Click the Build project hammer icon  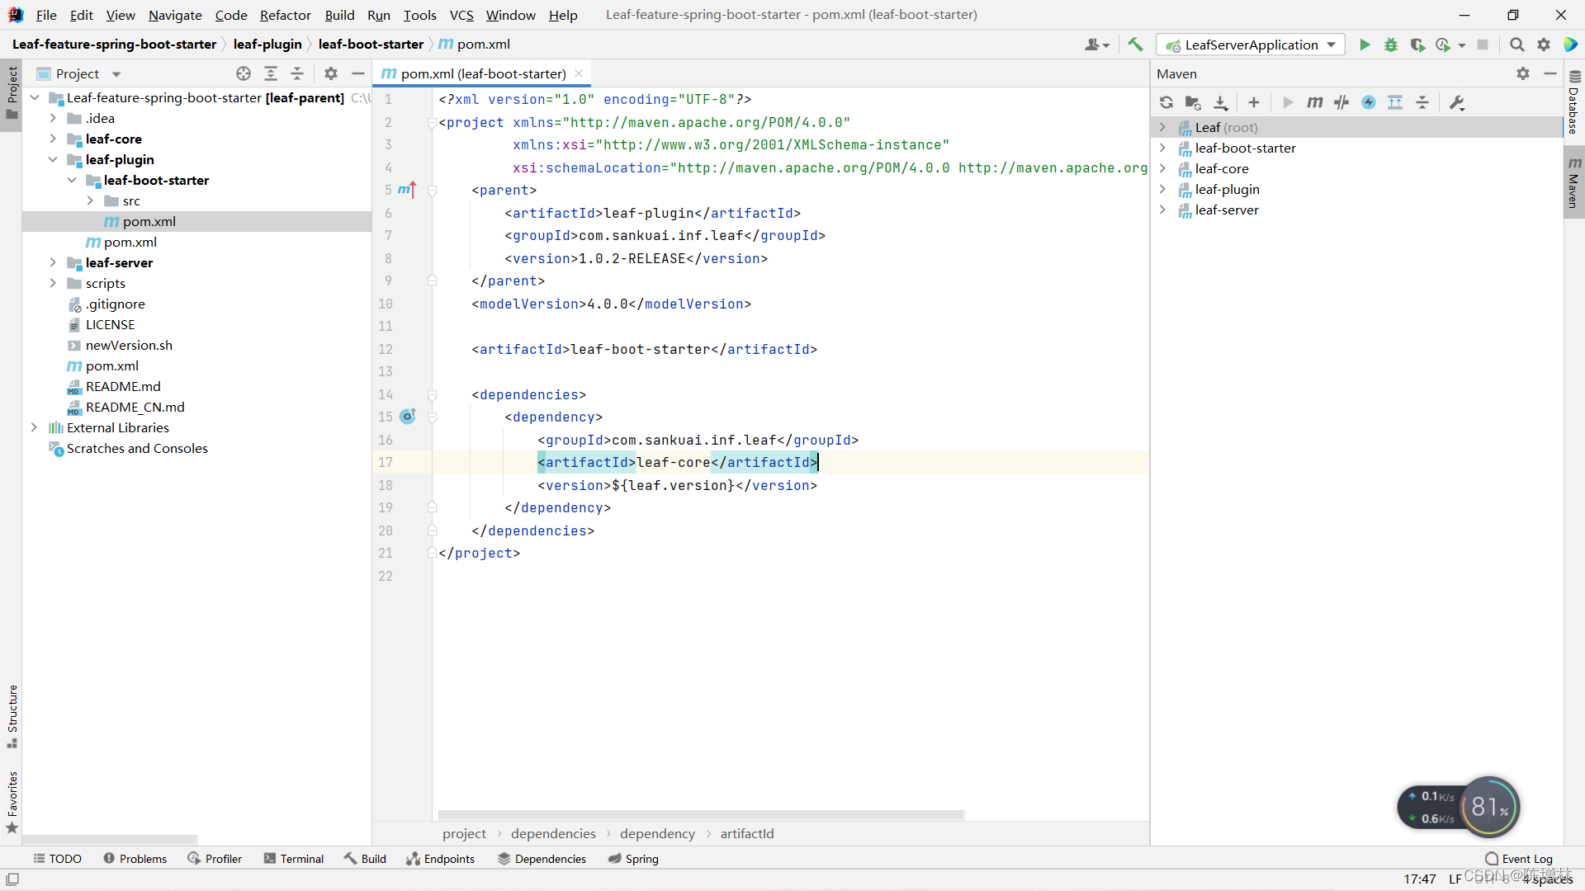tap(1136, 45)
